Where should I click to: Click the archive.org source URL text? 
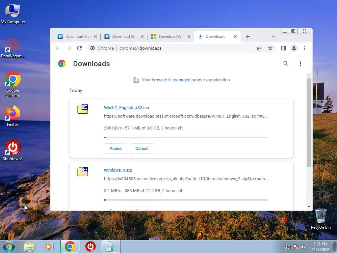186,179
